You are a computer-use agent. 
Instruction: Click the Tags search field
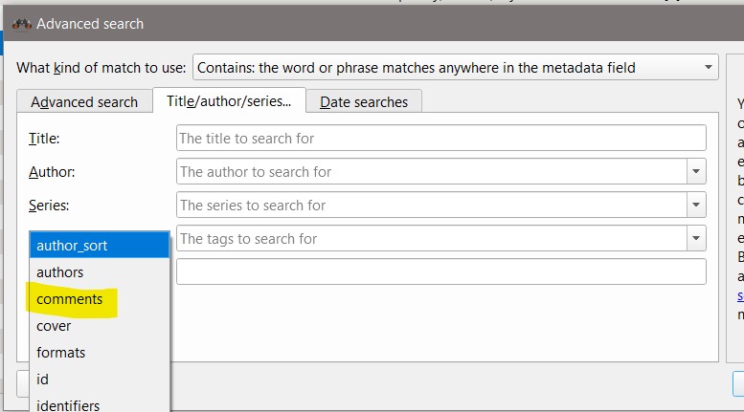(x=431, y=239)
